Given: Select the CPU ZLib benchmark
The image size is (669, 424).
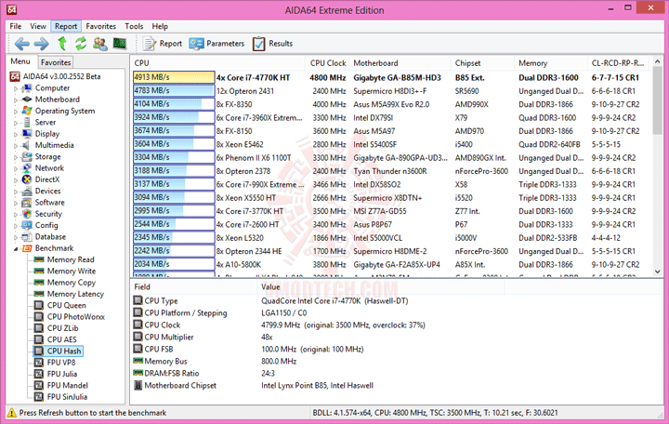Looking at the screenshot, I should point(63,328).
